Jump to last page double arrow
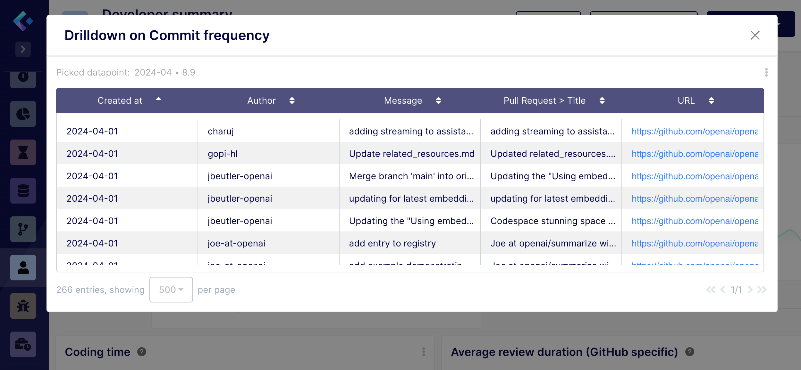Screen dimensions: 801x370 pos(762,290)
